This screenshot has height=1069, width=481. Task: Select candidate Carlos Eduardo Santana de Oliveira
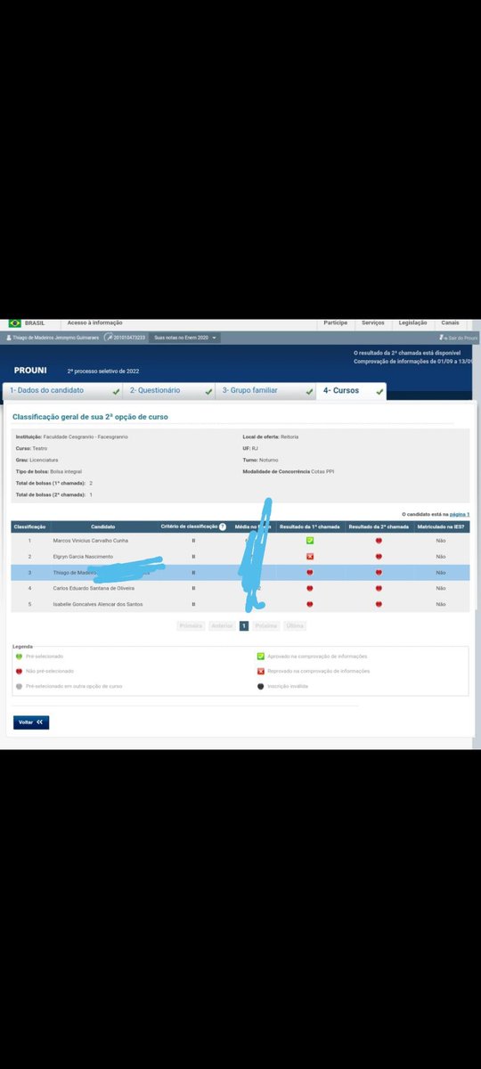click(94, 588)
